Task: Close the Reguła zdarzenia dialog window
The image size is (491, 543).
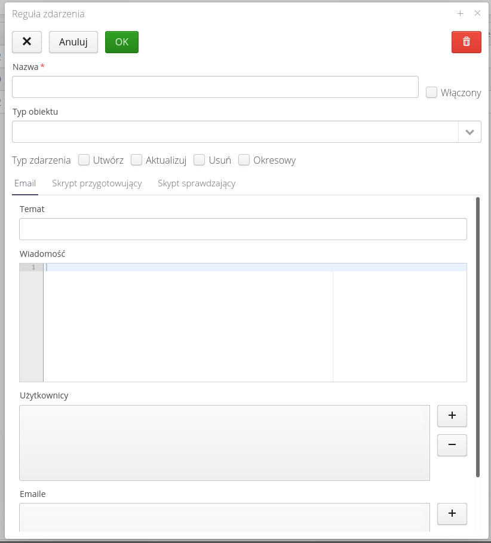Action: coord(477,13)
